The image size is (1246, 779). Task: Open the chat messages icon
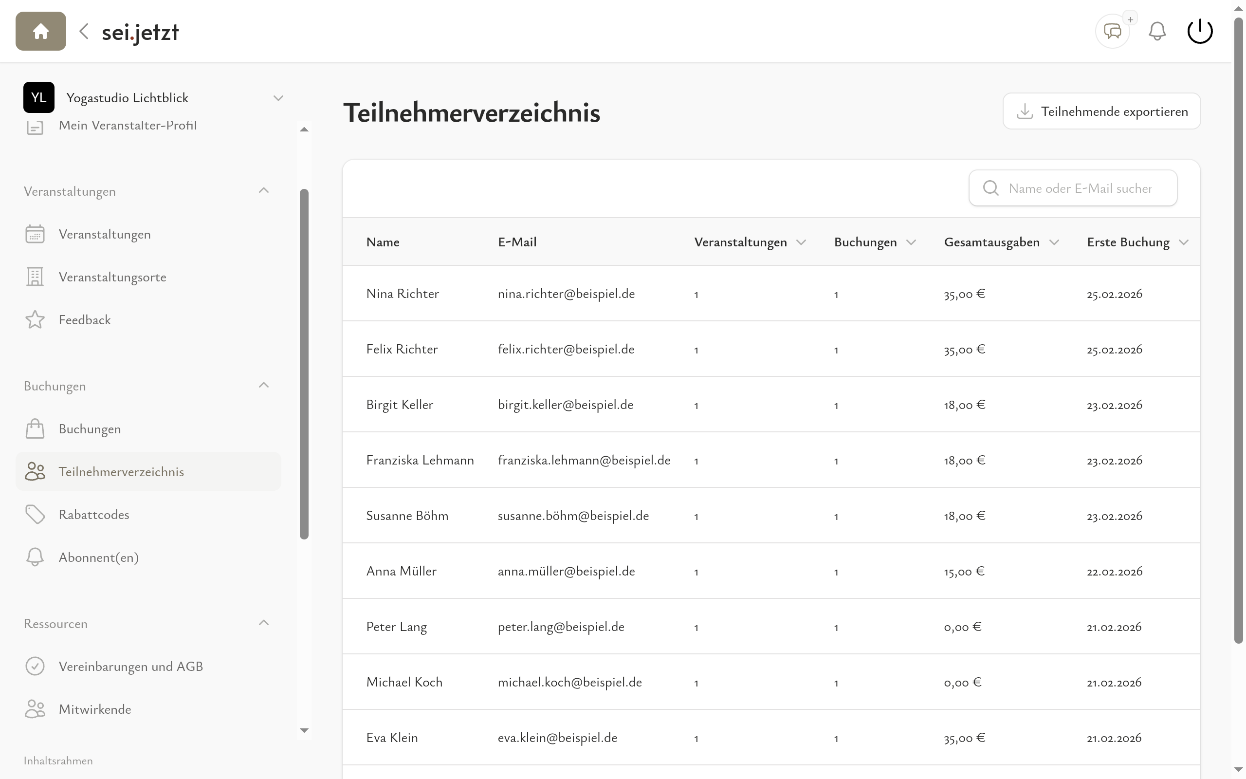(1112, 32)
